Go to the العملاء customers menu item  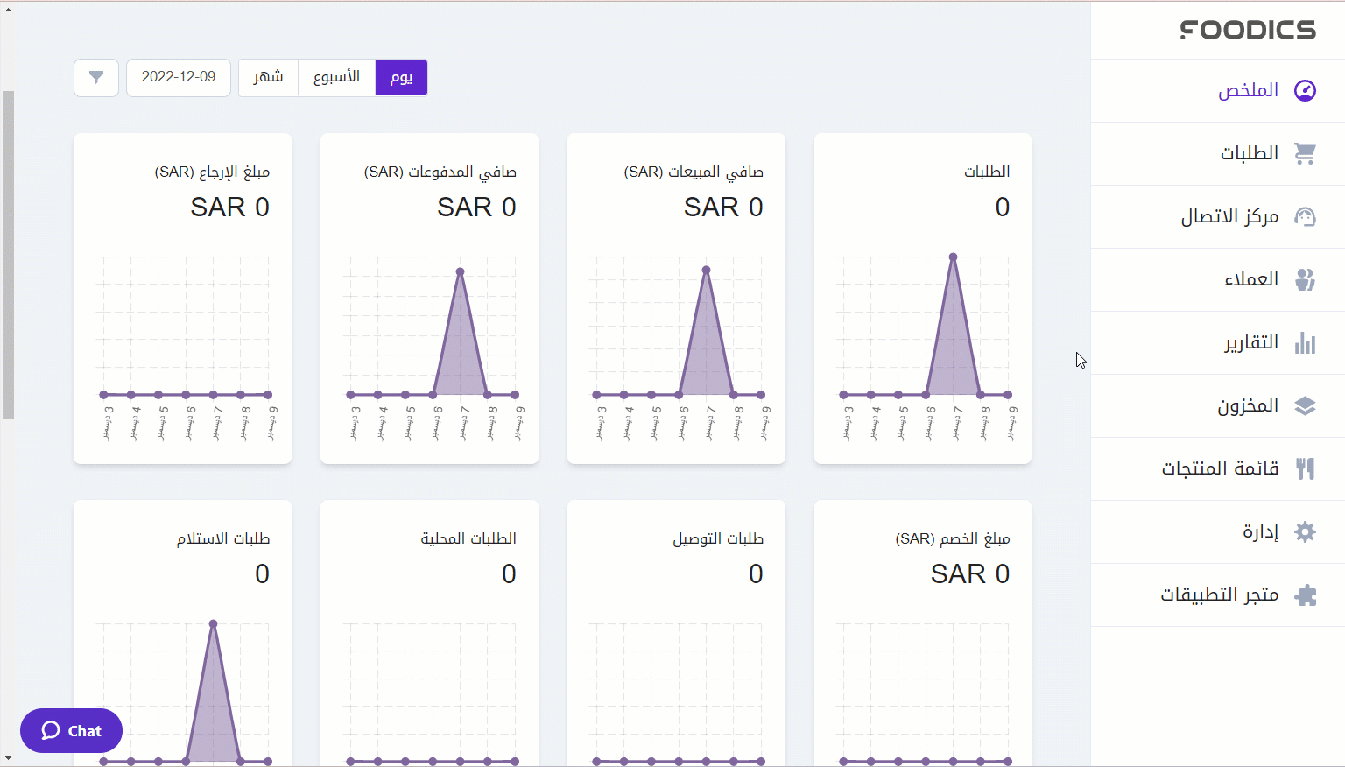pyautogui.click(x=1250, y=280)
